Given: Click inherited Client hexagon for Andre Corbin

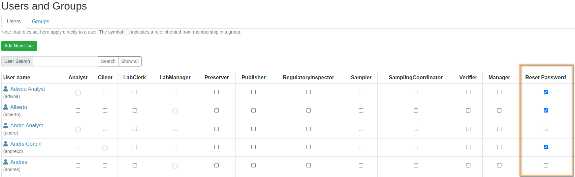Looking at the screenshot, I should (105, 148).
